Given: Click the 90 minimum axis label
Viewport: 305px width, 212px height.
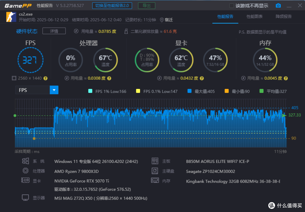Looking at the screenshot, I should tap(293, 138).
